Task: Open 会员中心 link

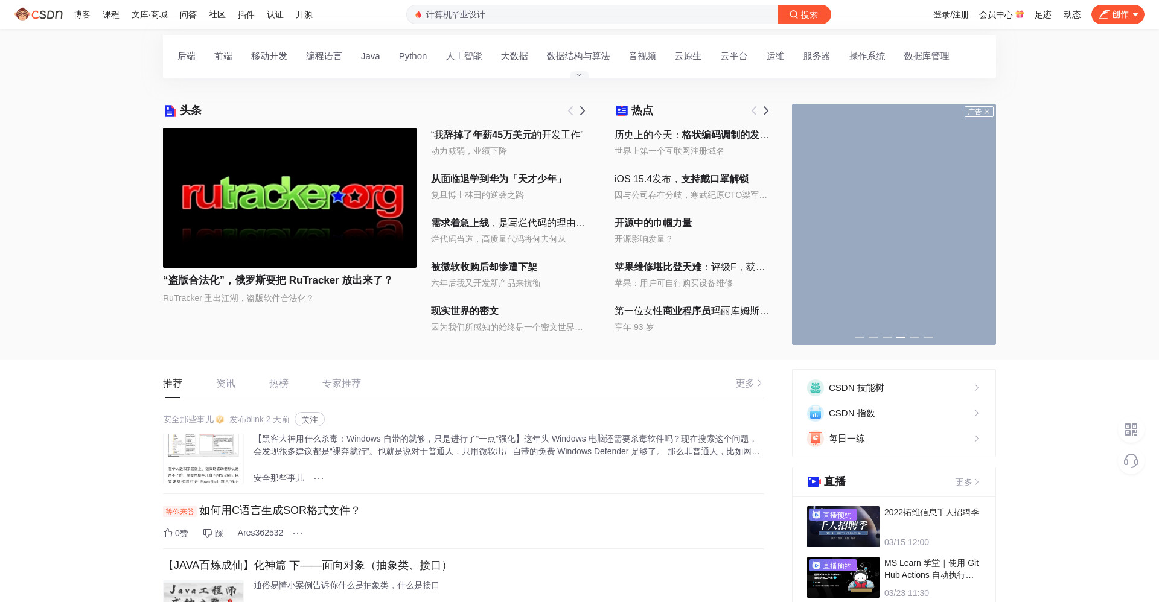Action: (995, 14)
